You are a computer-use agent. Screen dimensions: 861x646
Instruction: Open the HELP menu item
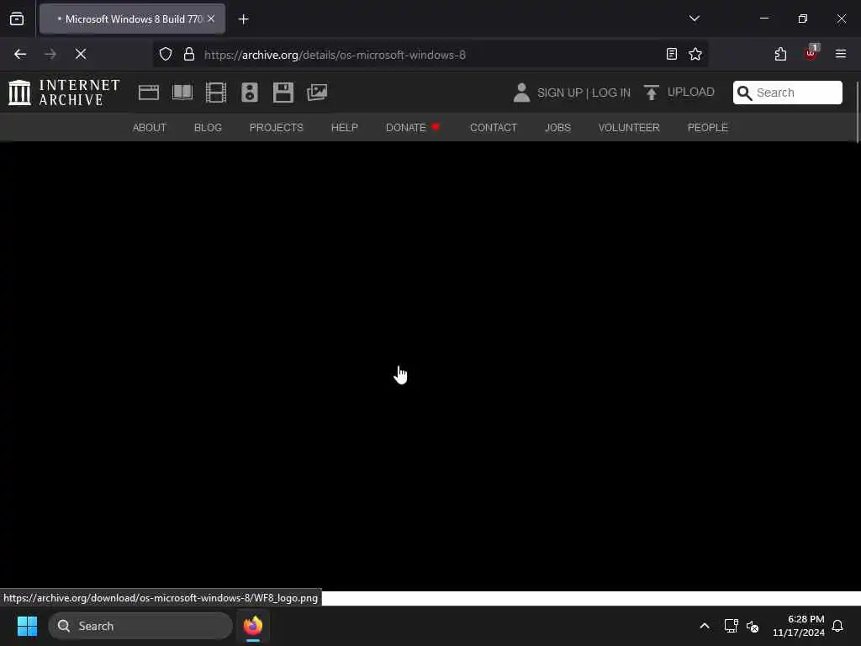pyautogui.click(x=344, y=128)
